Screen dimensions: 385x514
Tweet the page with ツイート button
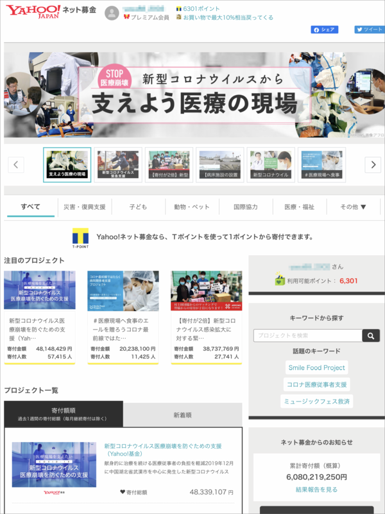[x=370, y=30]
